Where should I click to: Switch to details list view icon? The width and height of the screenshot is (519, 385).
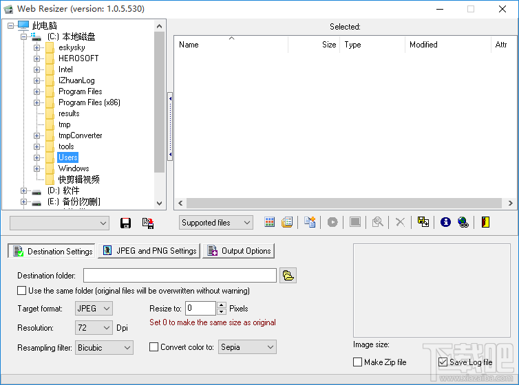(287, 222)
